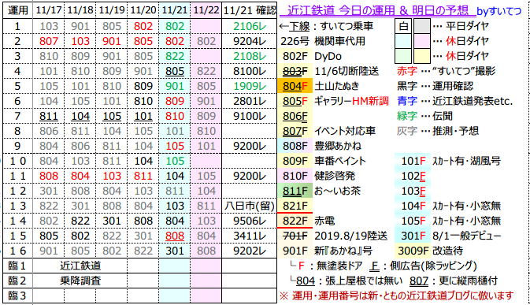Click the 8100レ confirmation cell
Viewport: 530px width, 305px height.
(250, 71)
